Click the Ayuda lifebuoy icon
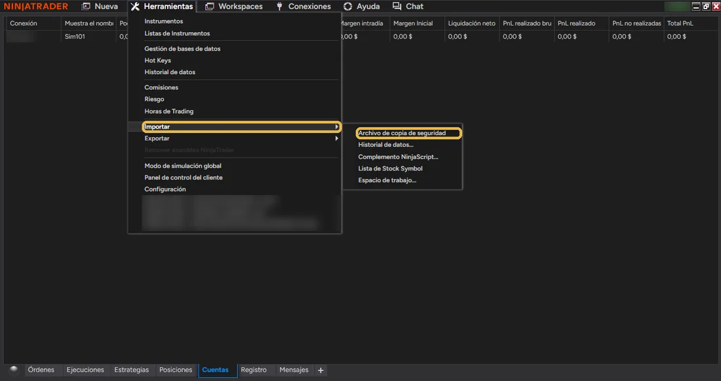 [347, 7]
